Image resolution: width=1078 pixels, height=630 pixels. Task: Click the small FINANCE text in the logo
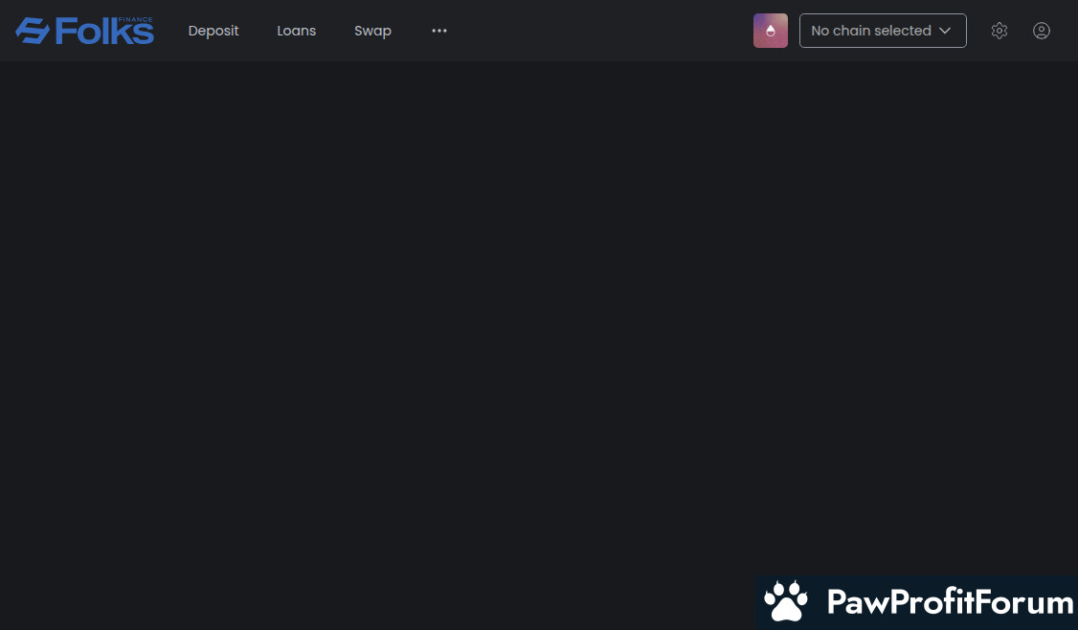point(135,19)
